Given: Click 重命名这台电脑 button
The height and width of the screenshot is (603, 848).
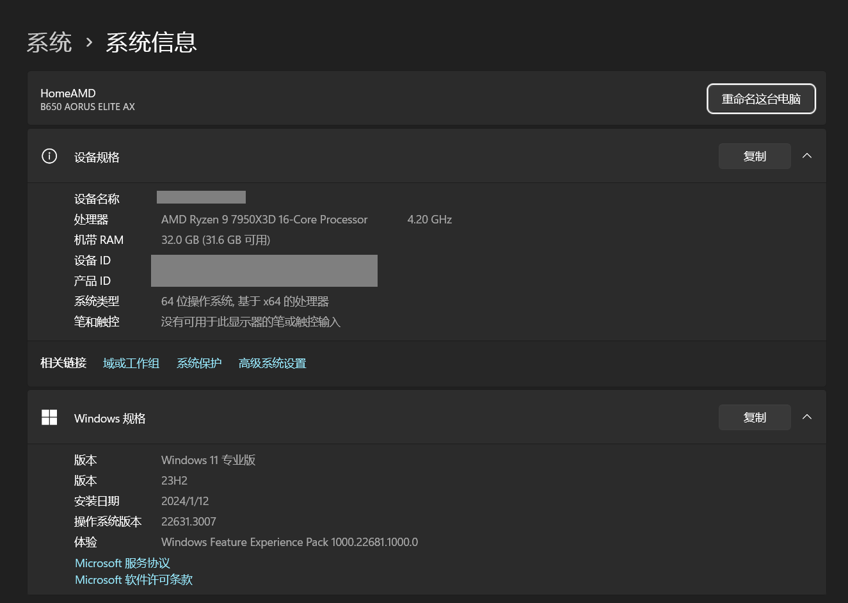Looking at the screenshot, I should [x=761, y=99].
